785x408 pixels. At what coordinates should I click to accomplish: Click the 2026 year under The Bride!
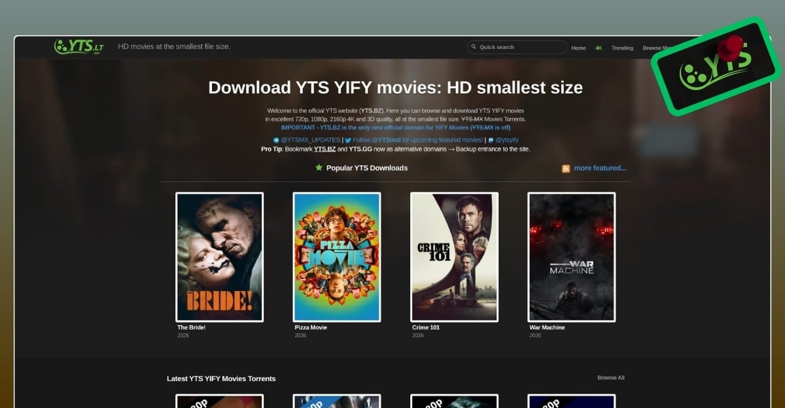pyautogui.click(x=183, y=336)
